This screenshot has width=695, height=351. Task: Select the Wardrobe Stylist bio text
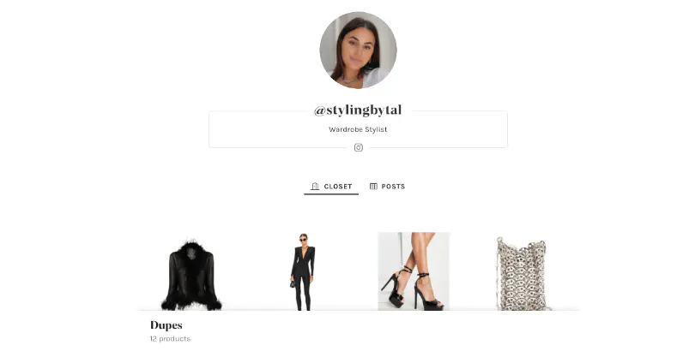358,129
